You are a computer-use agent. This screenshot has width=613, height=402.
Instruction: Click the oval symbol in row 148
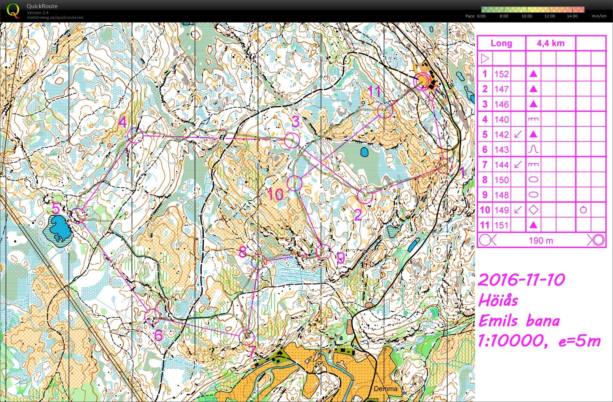click(x=533, y=195)
